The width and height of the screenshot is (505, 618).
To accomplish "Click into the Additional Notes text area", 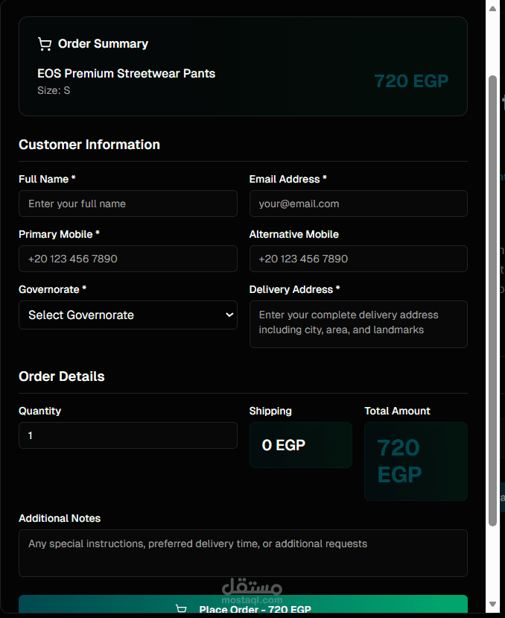I will [x=243, y=552].
